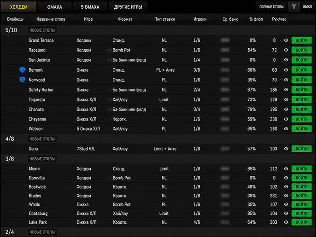
Task: Click the 5/10 blinds group header
Action: [158, 30]
